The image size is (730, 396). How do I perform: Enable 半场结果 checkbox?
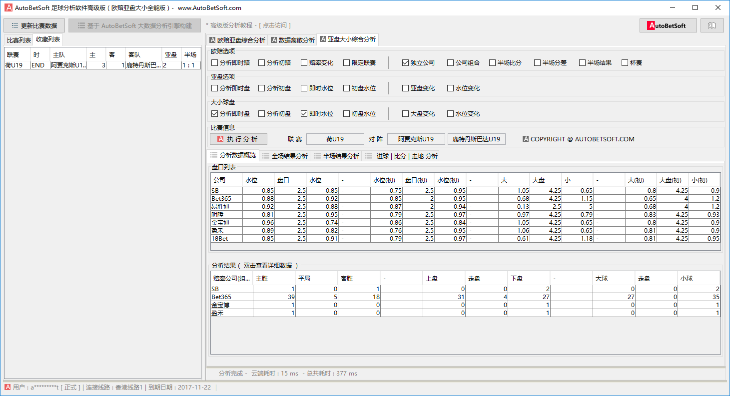click(x=595, y=63)
